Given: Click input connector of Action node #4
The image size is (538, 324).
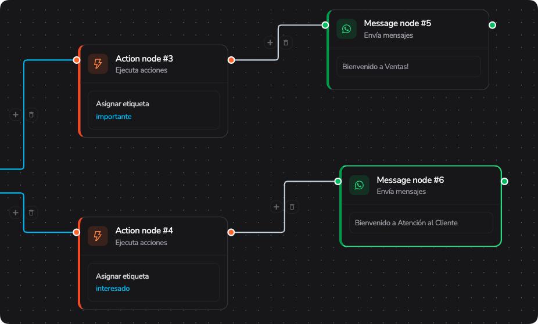Looking at the screenshot, I should 77,232.
